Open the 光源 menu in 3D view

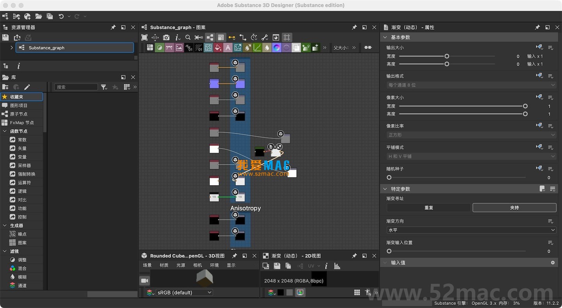181,265
